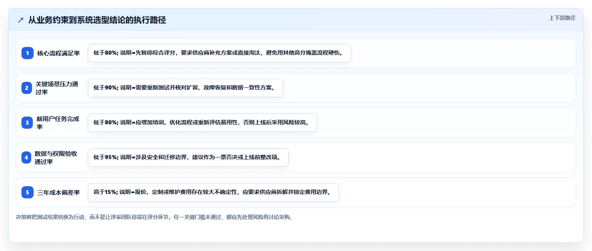This screenshot has height=251, width=592.
Task: Select step number badge 2
Action: [27, 88]
